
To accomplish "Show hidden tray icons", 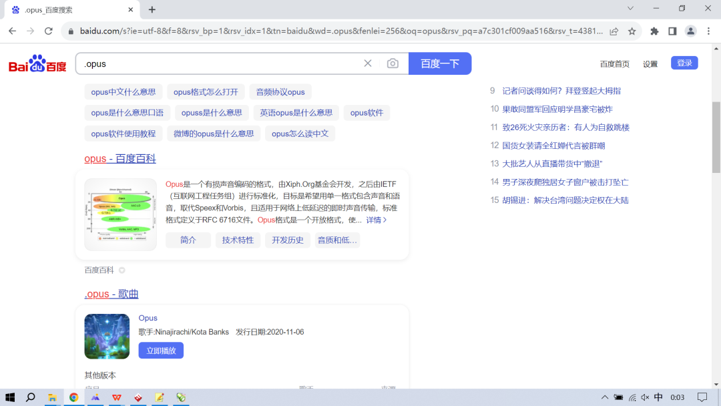I will click(x=605, y=397).
